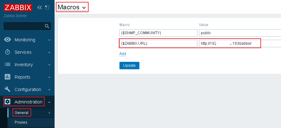The width and height of the screenshot is (281, 128).
Task: Click the public value field
Action: 240,33
